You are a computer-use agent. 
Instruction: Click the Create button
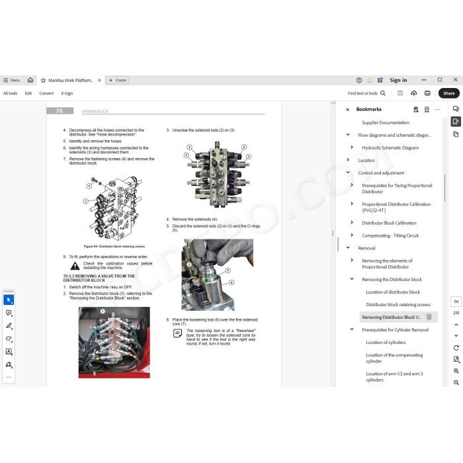pyautogui.click(x=117, y=80)
